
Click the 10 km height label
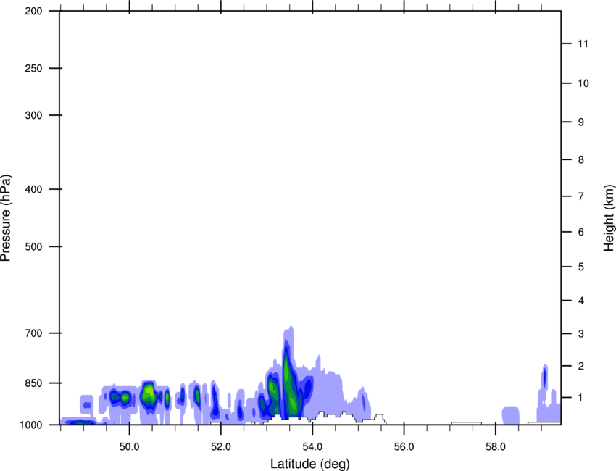[x=583, y=83]
